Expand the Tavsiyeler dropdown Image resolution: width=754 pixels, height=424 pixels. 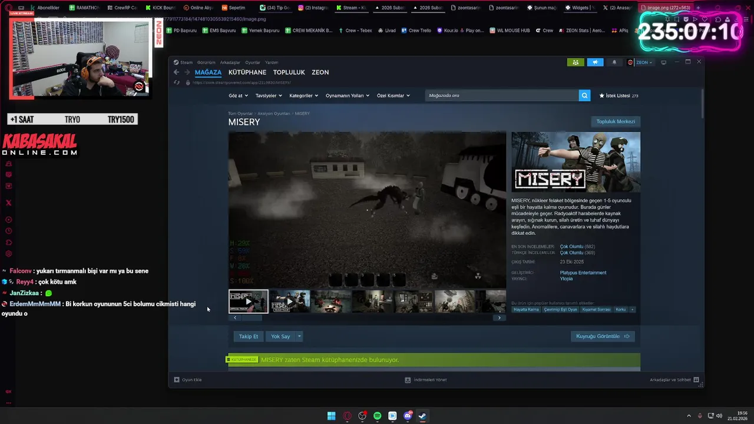pos(269,95)
